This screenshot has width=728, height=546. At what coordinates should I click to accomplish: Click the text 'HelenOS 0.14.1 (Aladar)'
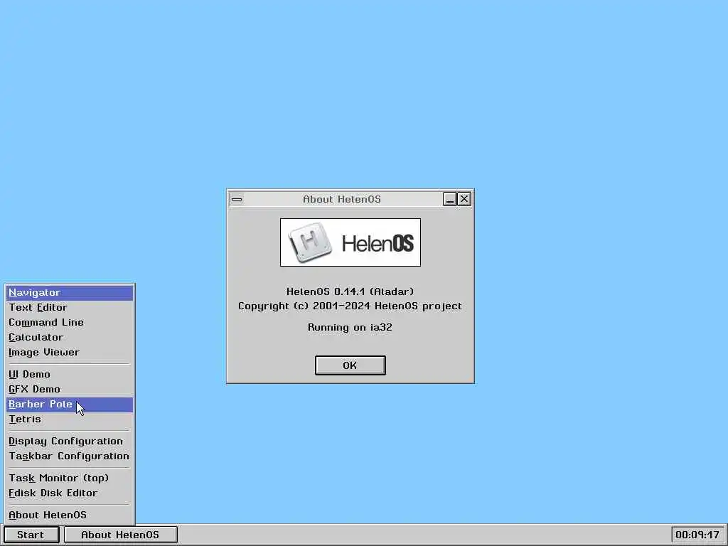[350, 291]
